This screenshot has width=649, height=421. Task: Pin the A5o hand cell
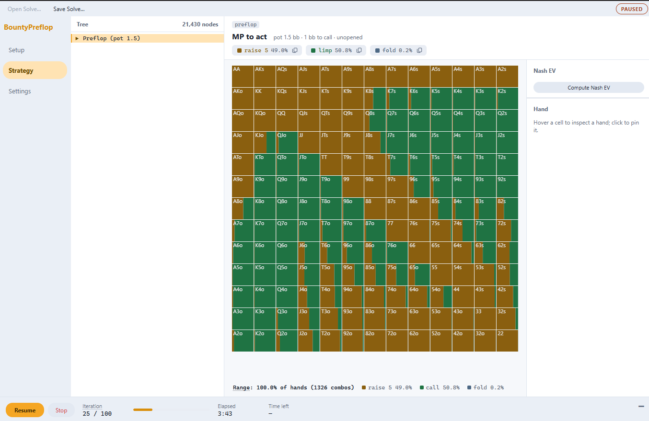[x=243, y=274]
